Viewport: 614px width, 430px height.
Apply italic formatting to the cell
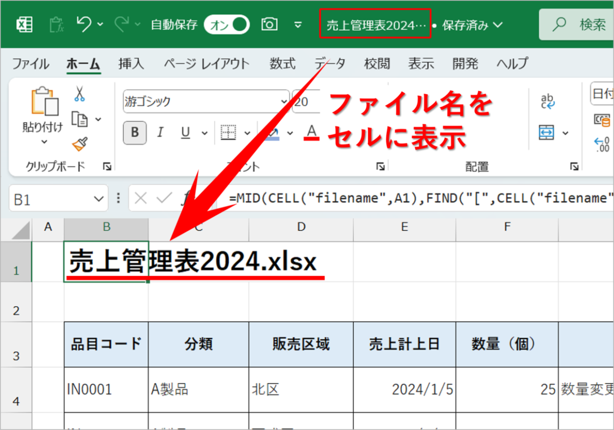tap(160, 133)
